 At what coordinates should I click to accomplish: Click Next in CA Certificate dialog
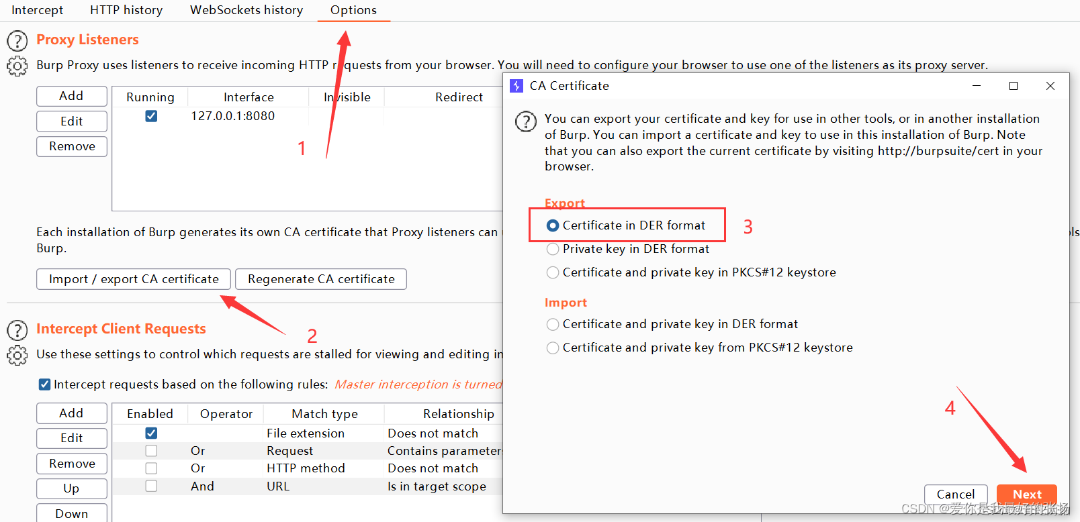1027,494
